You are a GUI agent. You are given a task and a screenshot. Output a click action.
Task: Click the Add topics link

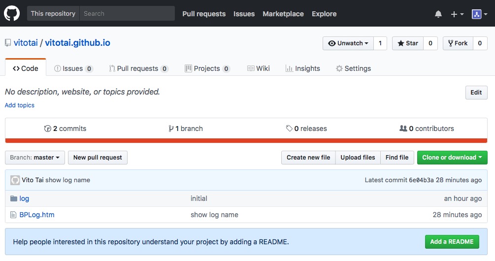20,105
